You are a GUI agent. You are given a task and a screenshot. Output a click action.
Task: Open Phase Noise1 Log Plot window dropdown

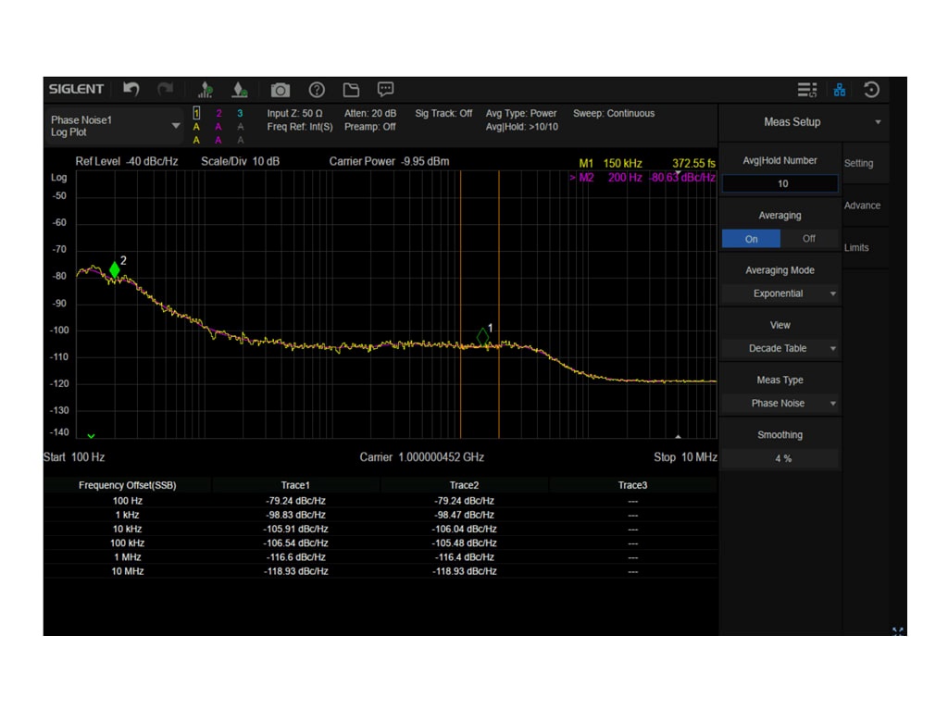point(114,126)
